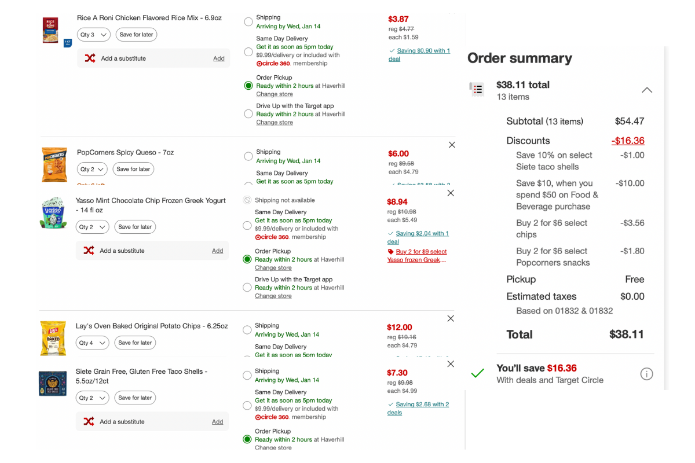Viewport: 695px width, 463px height.
Task: Click substitute shuffle icon for Yasso yogurt
Action: tap(89, 251)
